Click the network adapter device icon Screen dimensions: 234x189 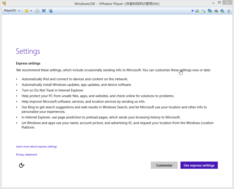210,11
